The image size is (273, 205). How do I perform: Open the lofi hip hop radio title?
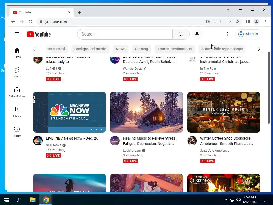pos(68,59)
